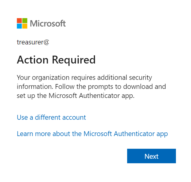
Task: Select the treasurer@ account identifier
Action: coord(33,42)
